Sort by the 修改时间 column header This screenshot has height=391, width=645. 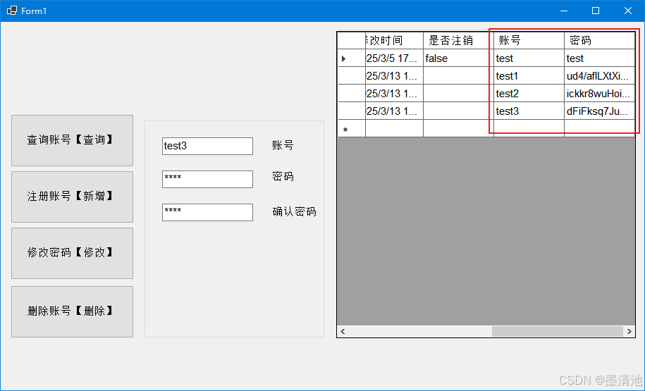(x=394, y=41)
